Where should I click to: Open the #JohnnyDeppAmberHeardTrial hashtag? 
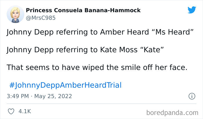[66, 85]
